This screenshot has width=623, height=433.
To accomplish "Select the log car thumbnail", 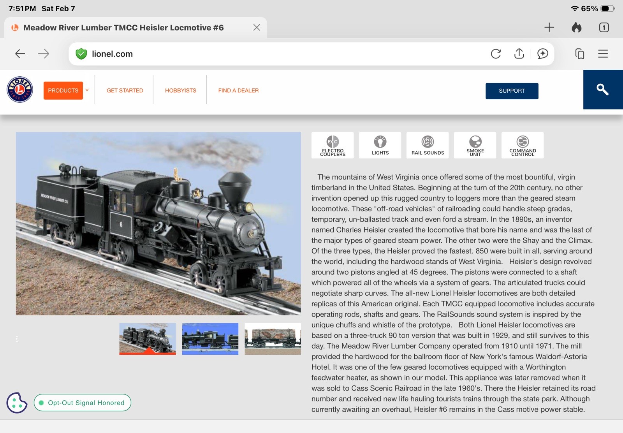I will pyautogui.click(x=273, y=339).
